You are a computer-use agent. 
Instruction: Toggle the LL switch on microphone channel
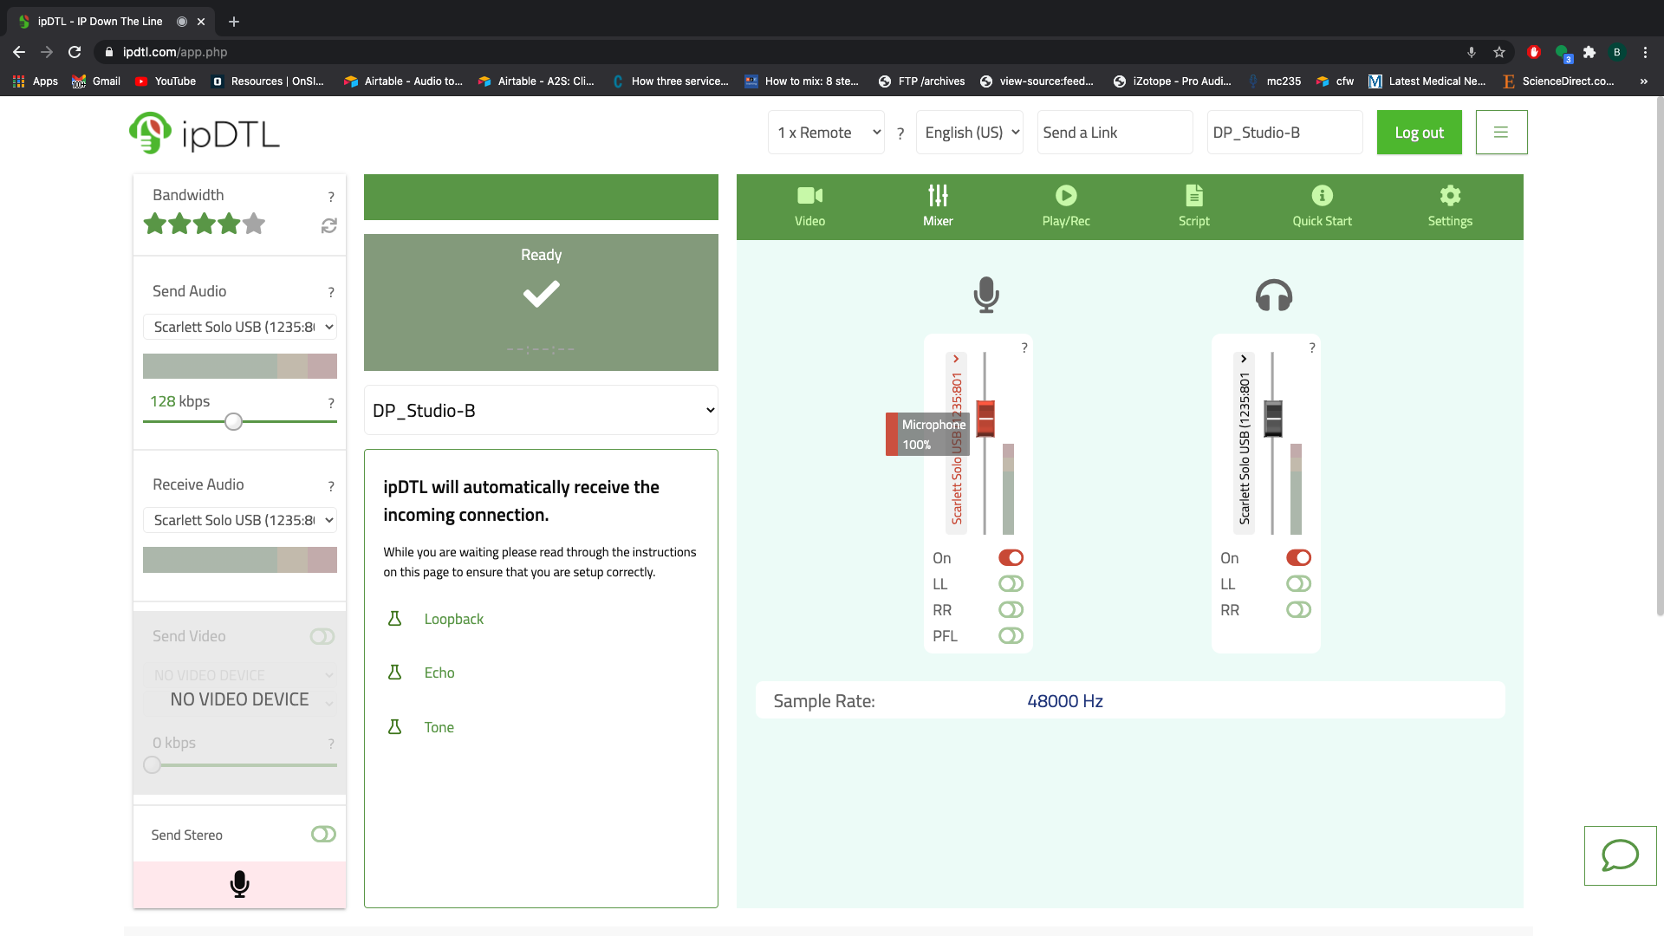pos(1011,584)
